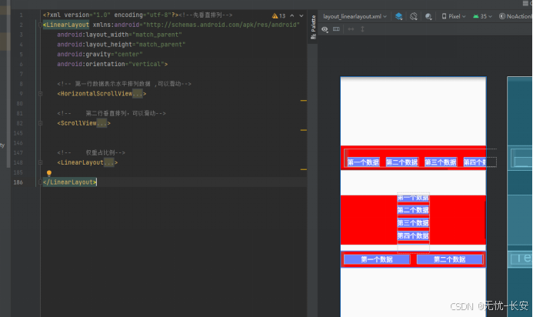This screenshot has width=533, height=317.
Task: Open the API 35 version dropdown
Action: tap(482, 16)
